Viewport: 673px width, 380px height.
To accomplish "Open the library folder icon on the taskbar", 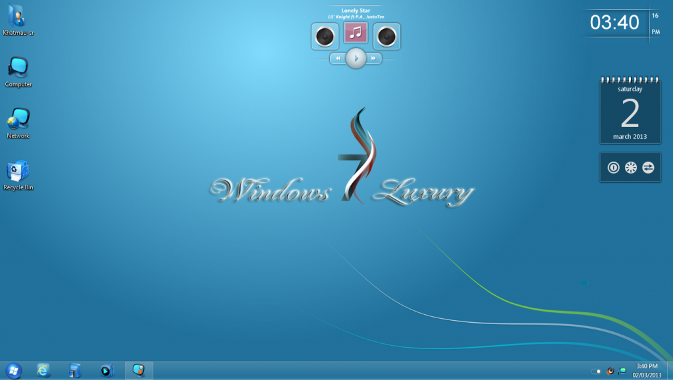I will pyautogui.click(x=75, y=370).
